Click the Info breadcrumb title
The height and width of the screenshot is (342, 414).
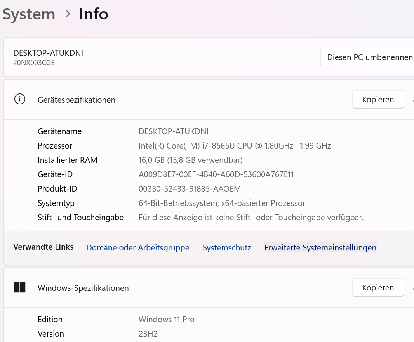coord(94,14)
